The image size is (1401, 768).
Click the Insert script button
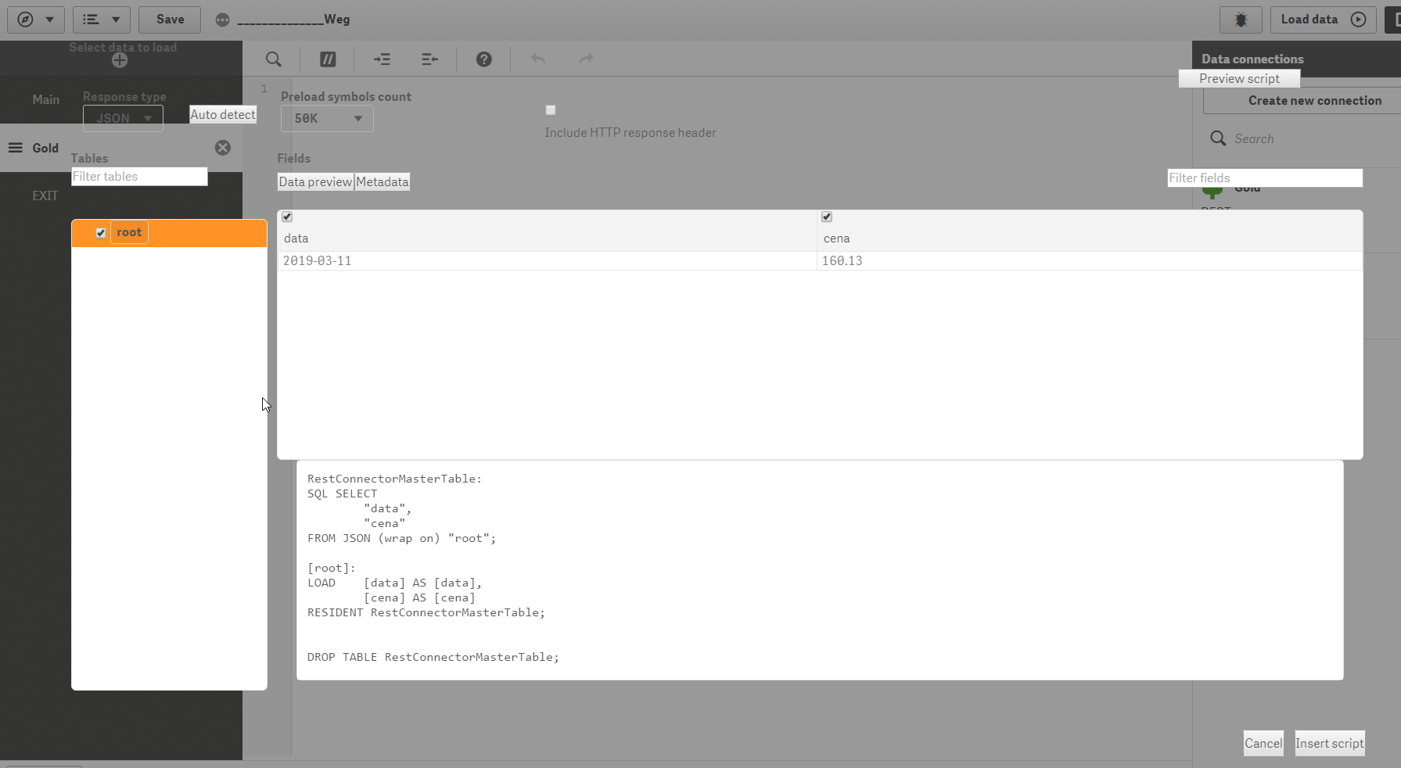(x=1328, y=744)
